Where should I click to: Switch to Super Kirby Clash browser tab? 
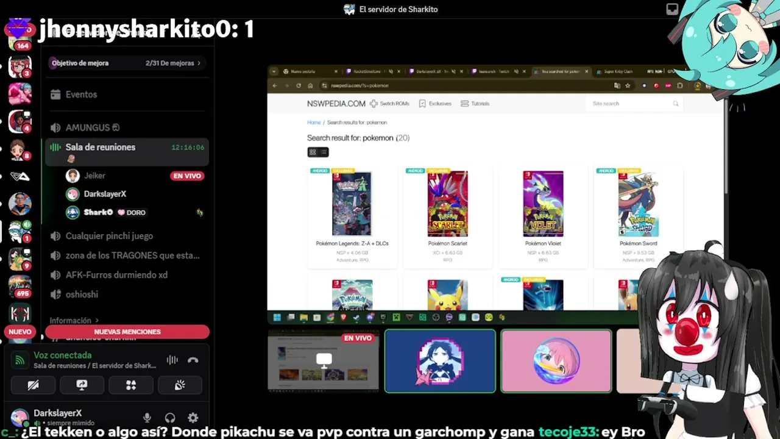coord(618,71)
